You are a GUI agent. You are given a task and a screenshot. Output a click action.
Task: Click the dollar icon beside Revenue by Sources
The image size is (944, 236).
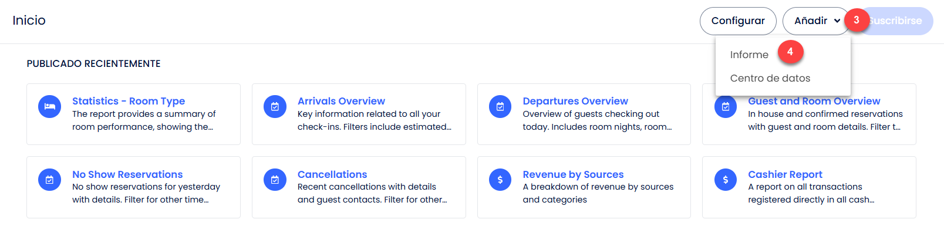[x=500, y=180]
